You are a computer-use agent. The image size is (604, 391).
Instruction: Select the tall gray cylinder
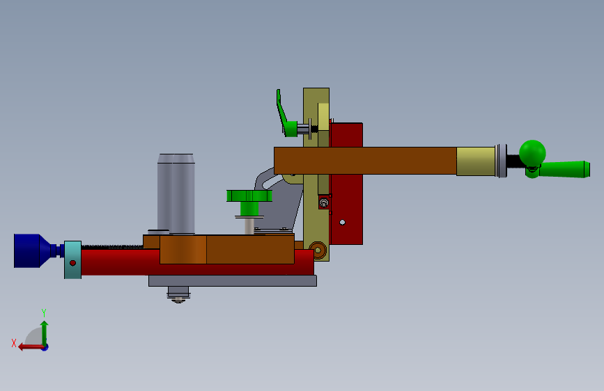(x=176, y=193)
